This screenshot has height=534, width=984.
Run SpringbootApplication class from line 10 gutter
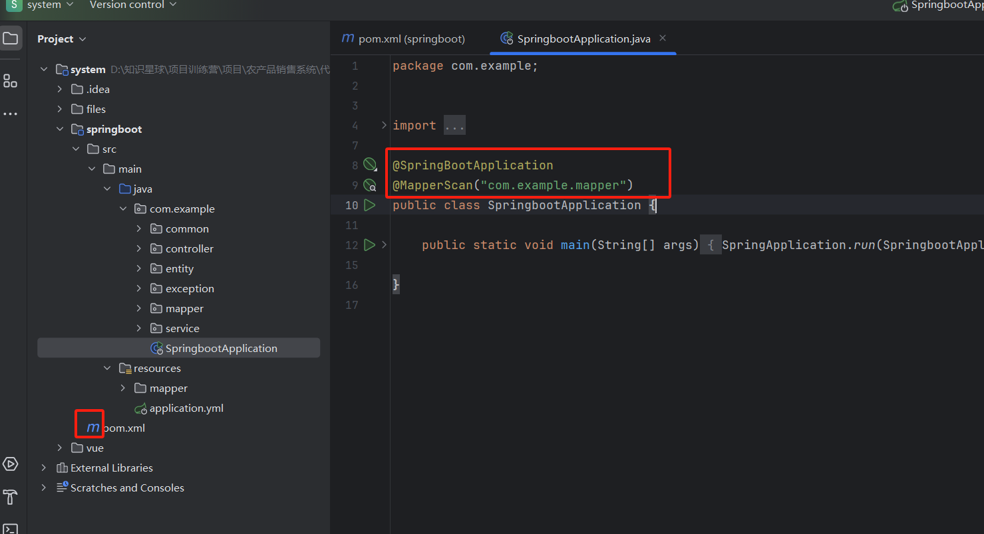tap(370, 205)
